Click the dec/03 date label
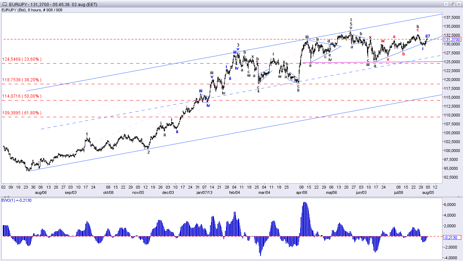This screenshot has height=261, width=463. pyautogui.click(x=168, y=192)
